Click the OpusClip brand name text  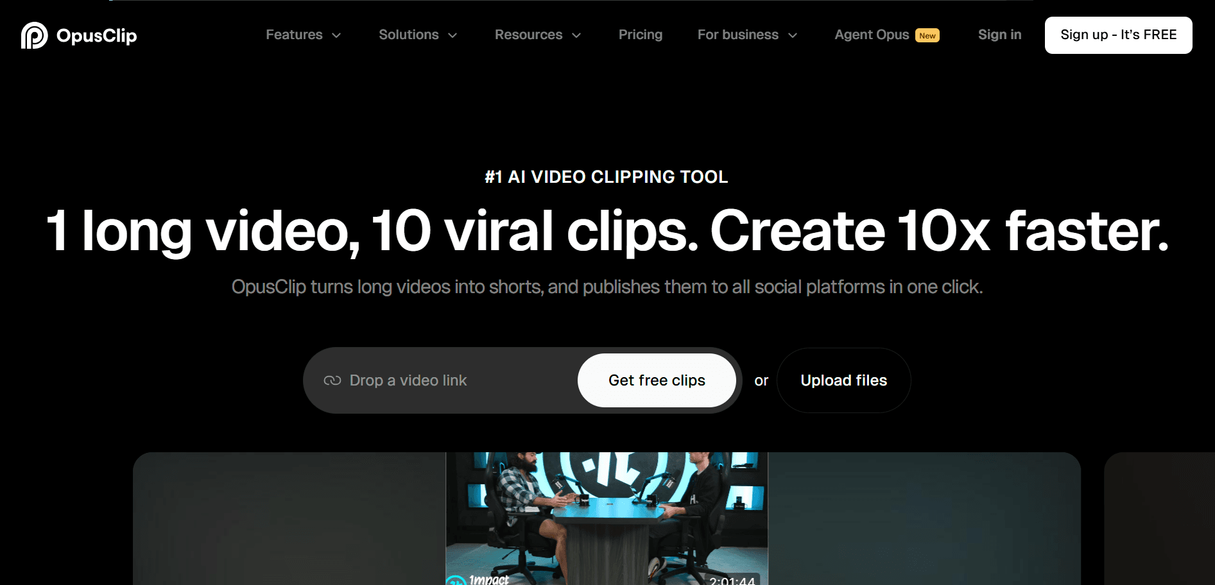point(97,36)
